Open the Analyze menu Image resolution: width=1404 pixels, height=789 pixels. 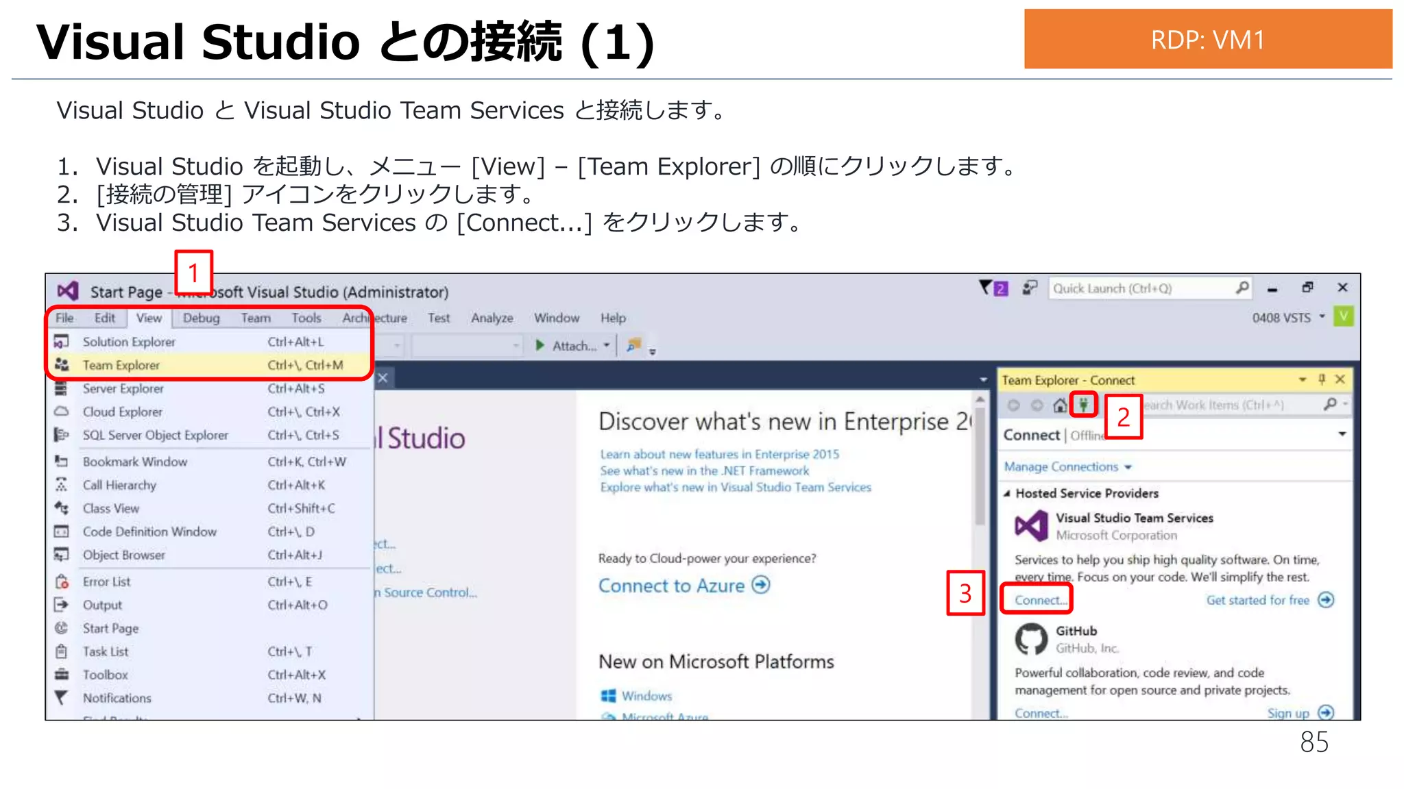492,318
